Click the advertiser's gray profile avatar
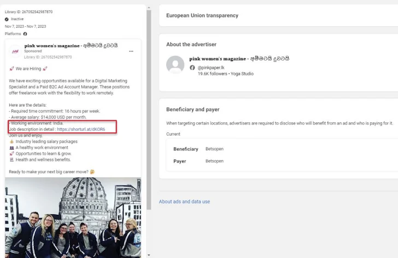Screen dimensions: 398x258 click(175, 64)
